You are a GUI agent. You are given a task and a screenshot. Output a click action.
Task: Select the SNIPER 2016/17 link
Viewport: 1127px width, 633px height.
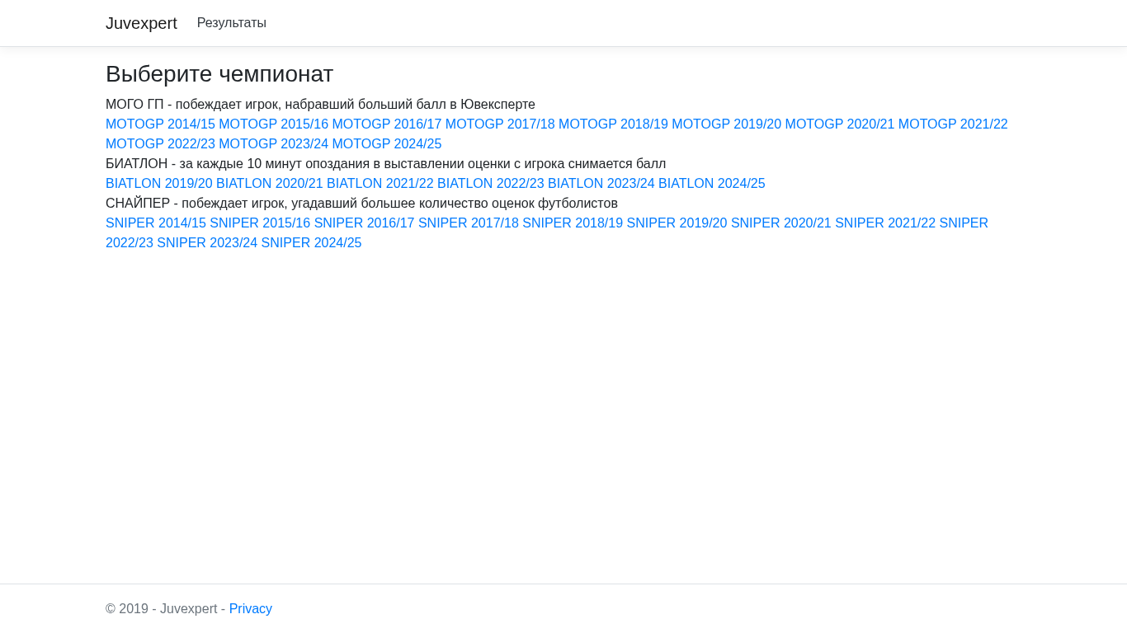[365, 223]
